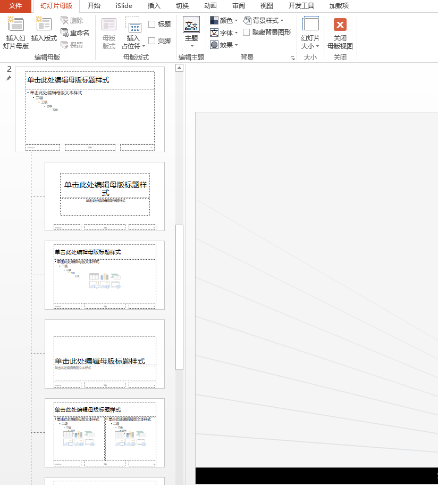Click thumbnail pane scroll up arrow

point(180,68)
